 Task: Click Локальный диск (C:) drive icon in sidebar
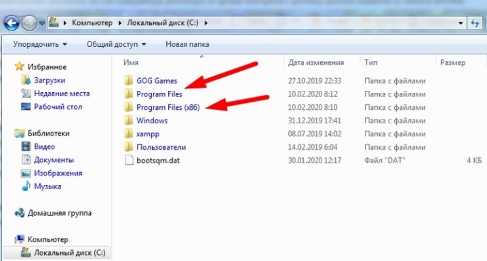(x=26, y=252)
